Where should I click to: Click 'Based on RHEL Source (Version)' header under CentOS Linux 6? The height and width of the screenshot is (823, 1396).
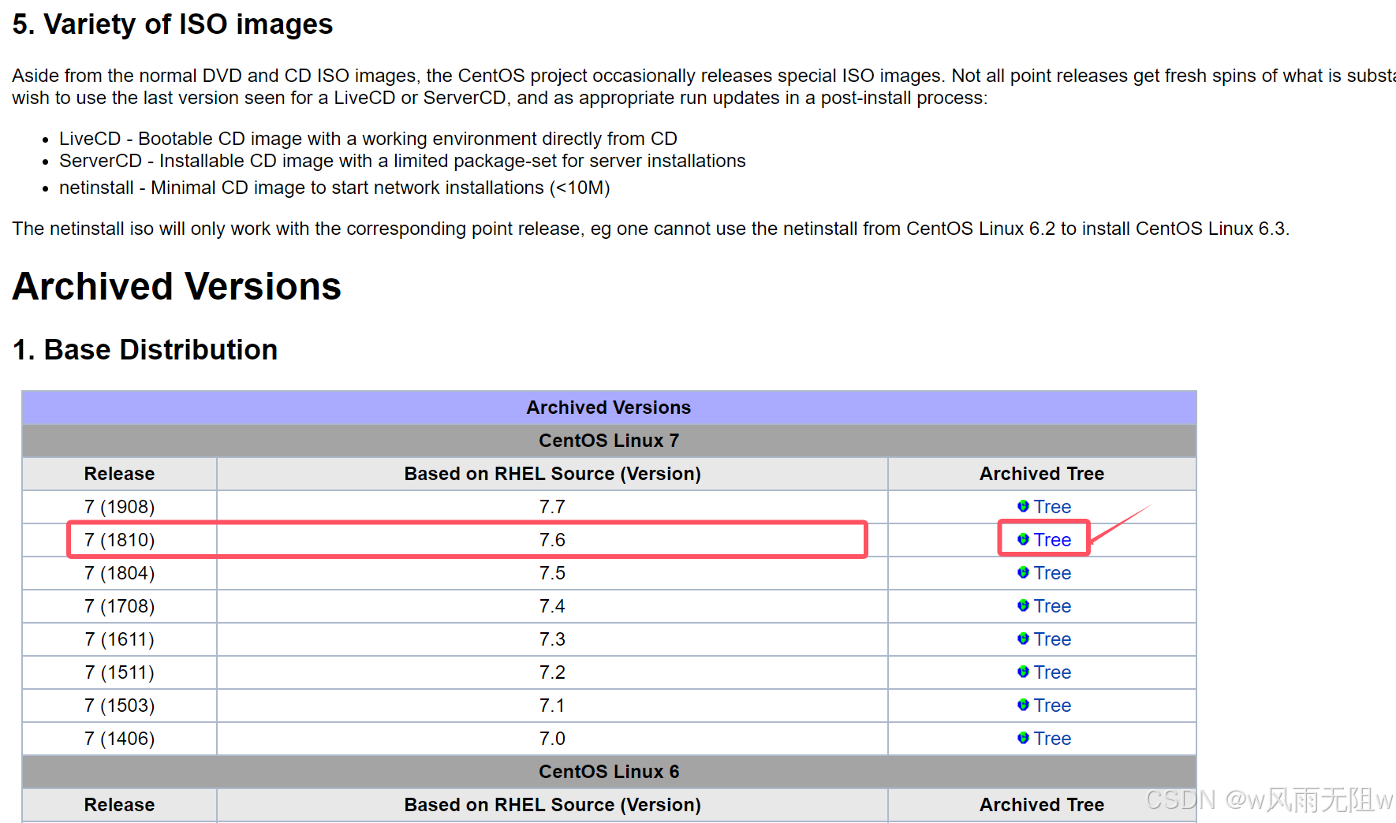[x=552, y=805]
